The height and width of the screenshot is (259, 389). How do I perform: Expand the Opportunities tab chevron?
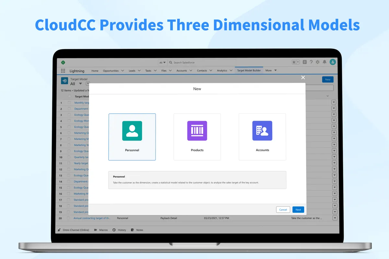[123, 71]
